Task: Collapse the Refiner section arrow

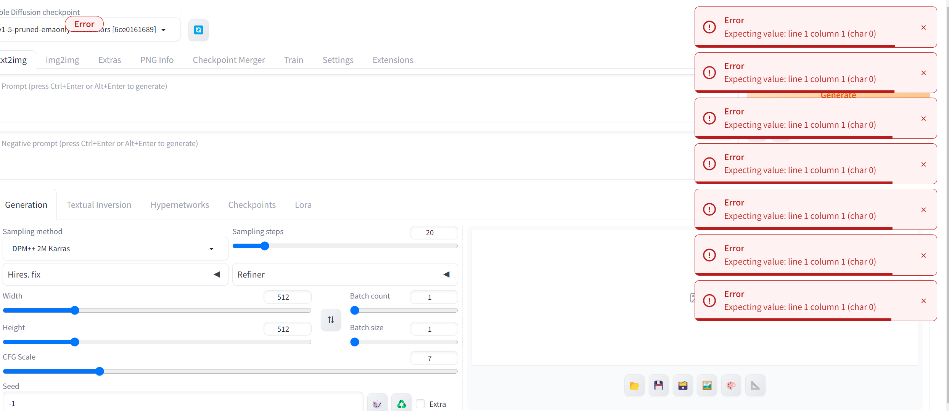Action: [x=446, y=274]
